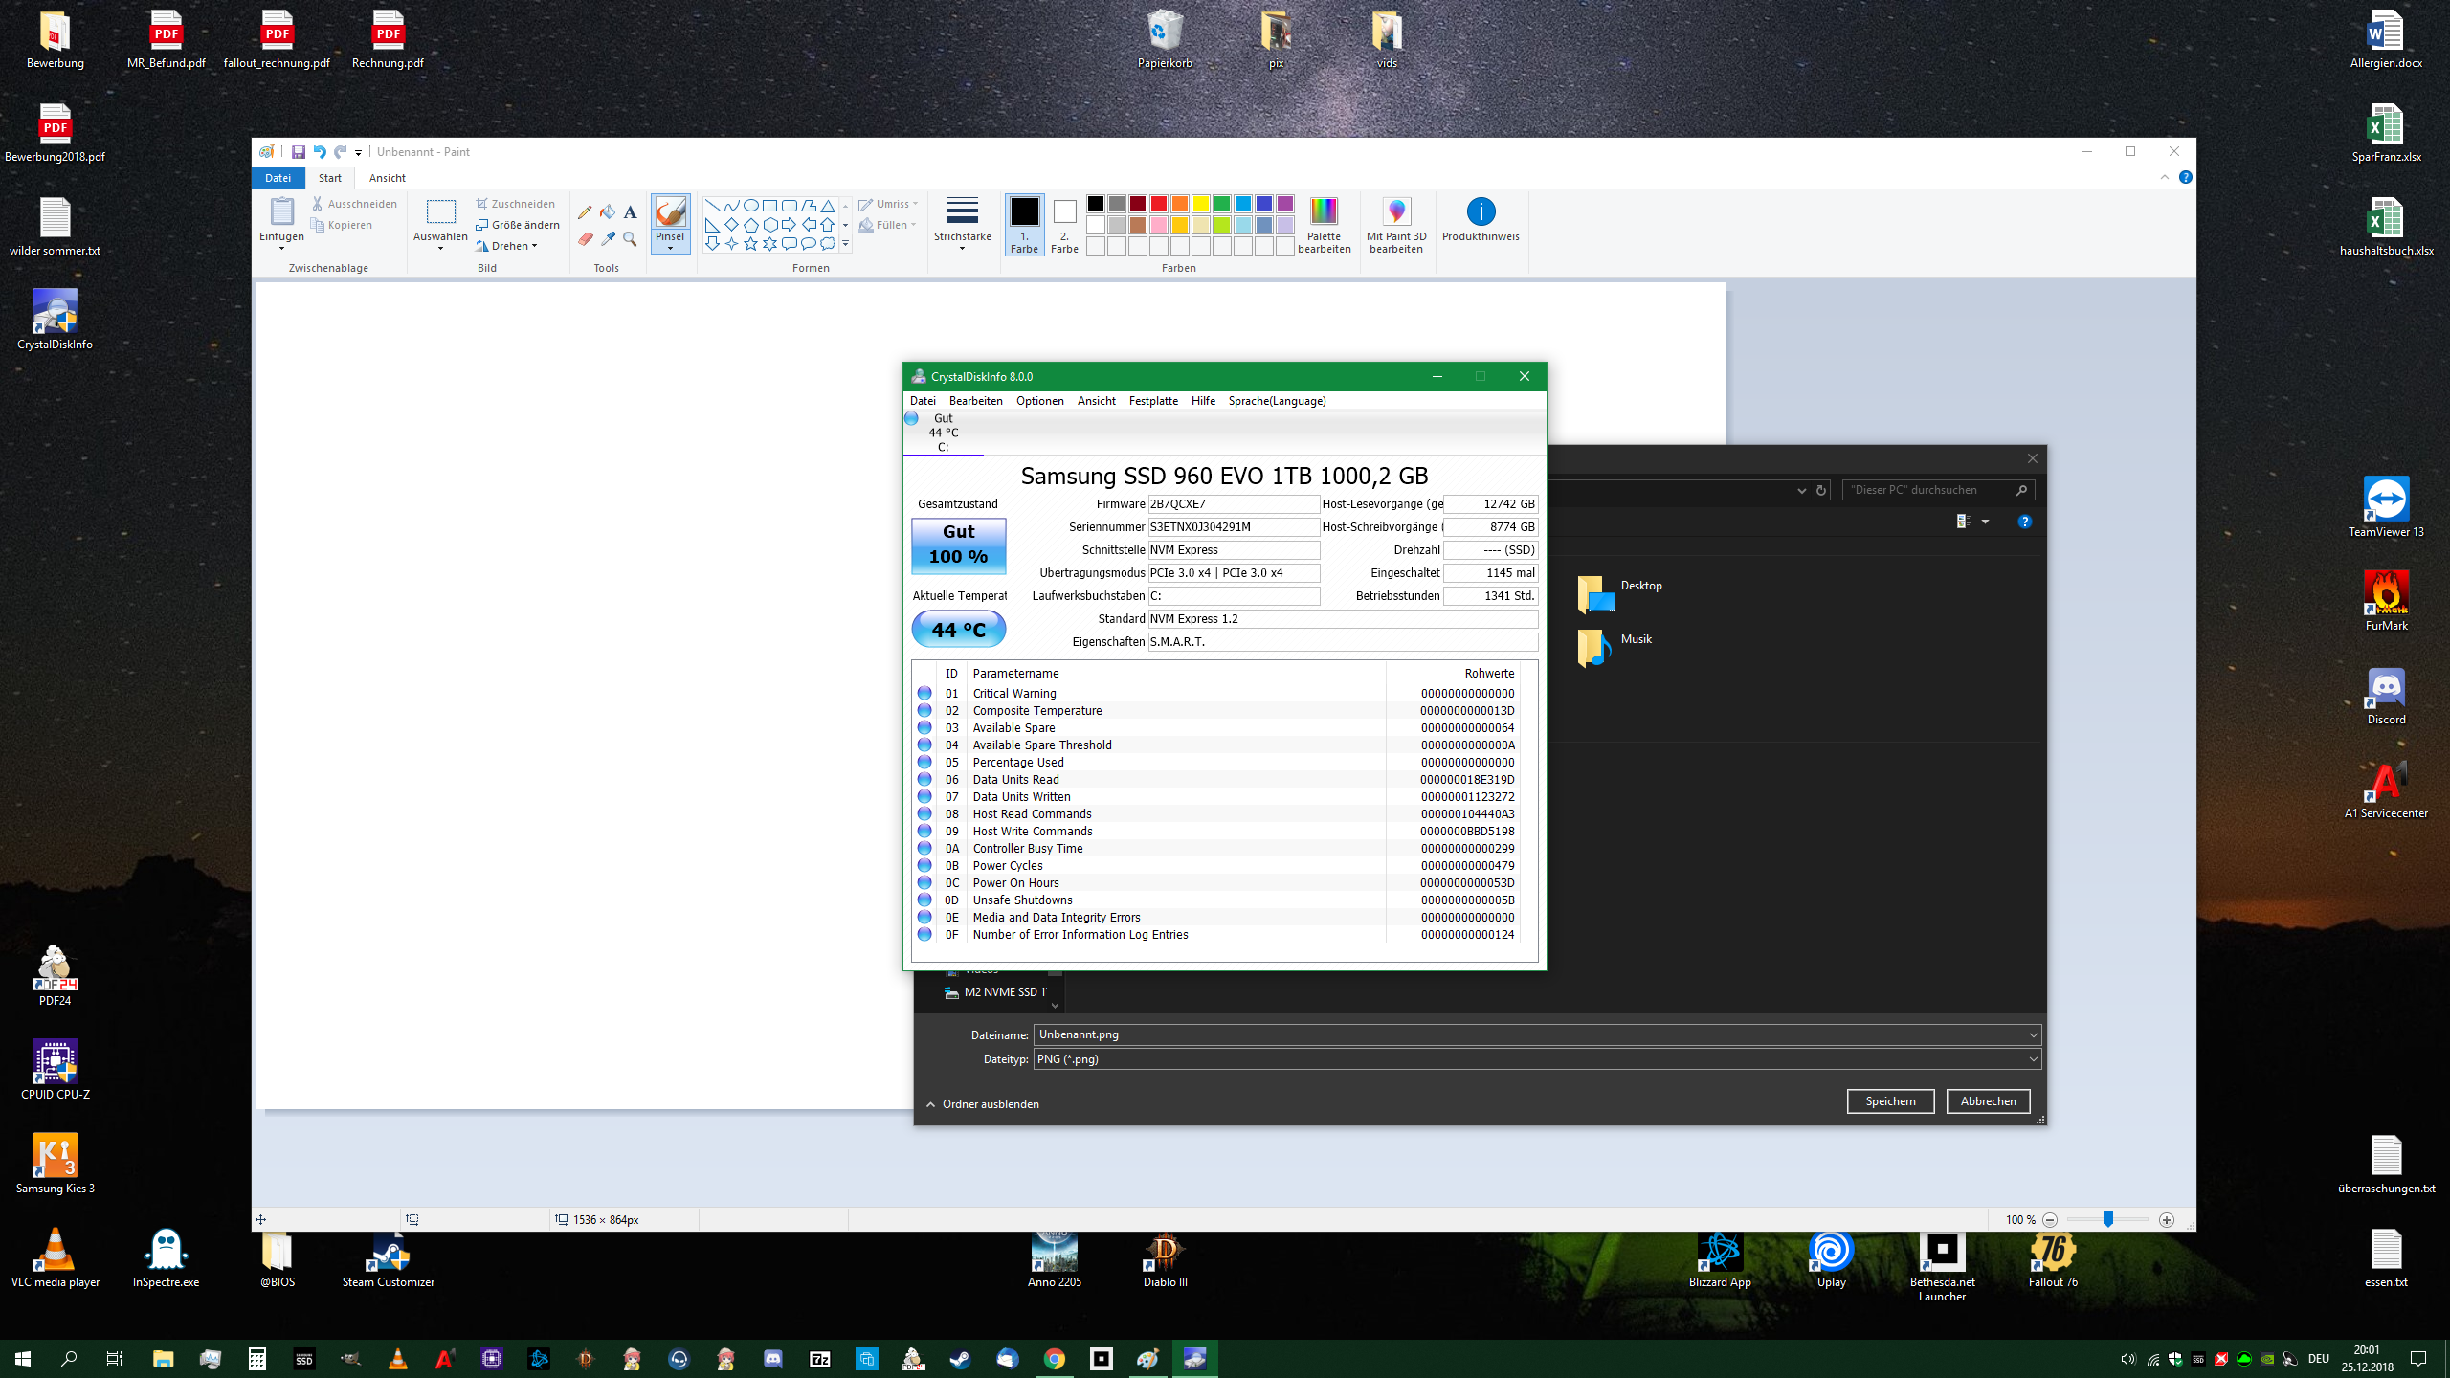Select the Eraser tool
2450x1378 pixels.
click(585, 239)
